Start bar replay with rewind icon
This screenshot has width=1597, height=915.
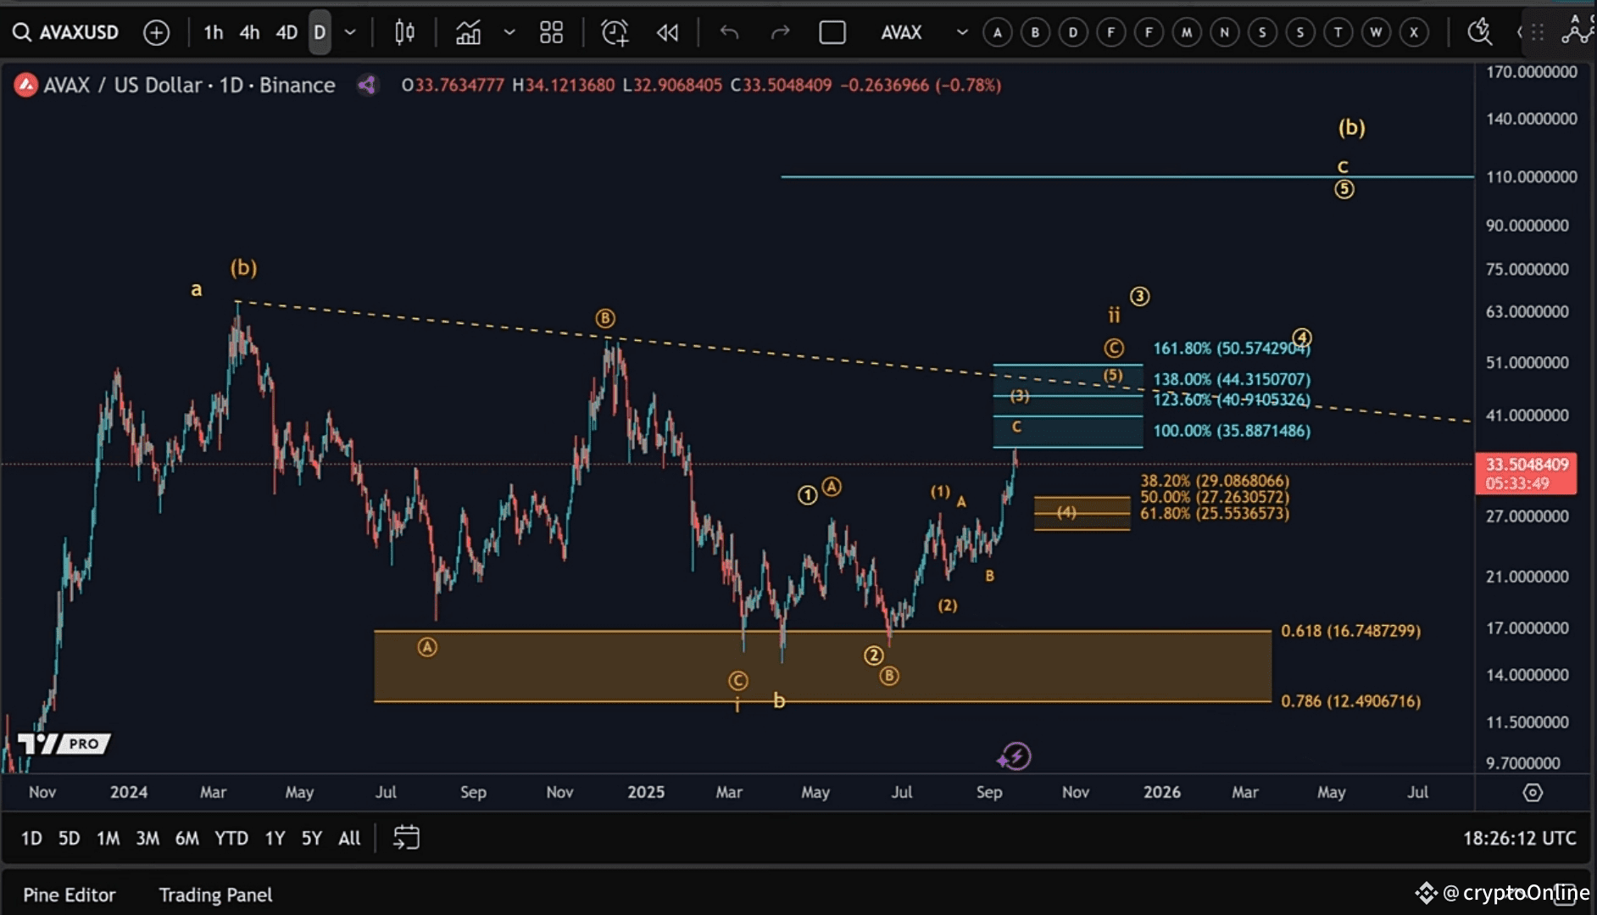tap(668, 32)
